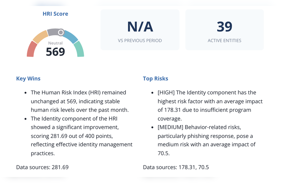Open the Top Risks section heading
This screenshot has height=183, width=282.
coord(155,78)
